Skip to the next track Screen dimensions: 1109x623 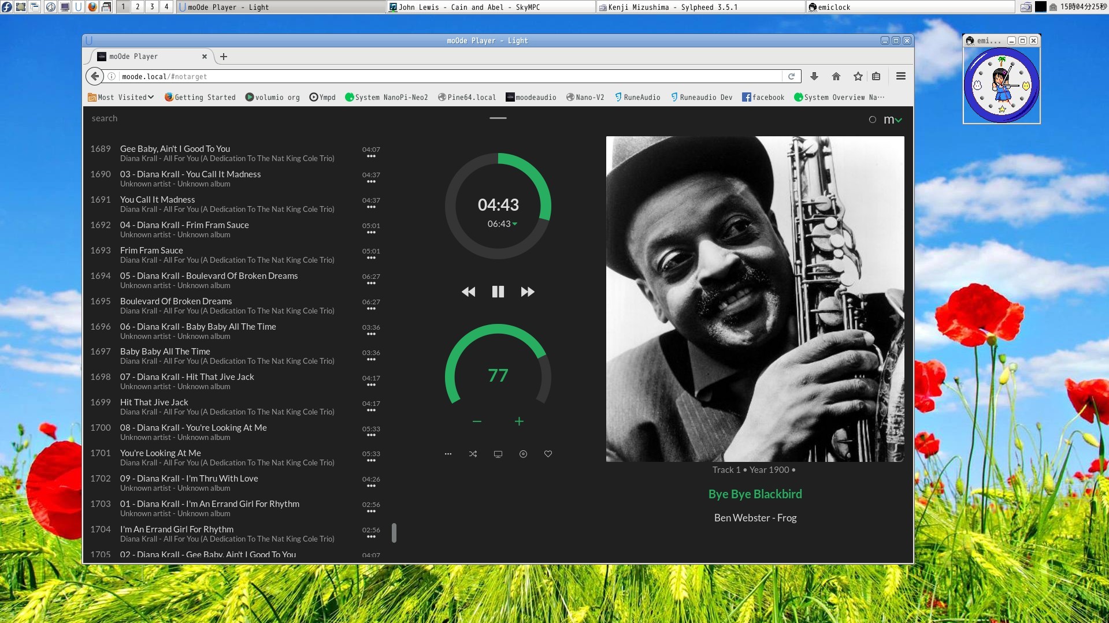pos(527,292)
